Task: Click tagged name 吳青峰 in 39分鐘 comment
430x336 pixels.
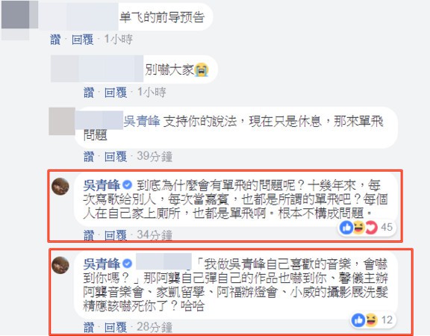Action: click(142, 122)
